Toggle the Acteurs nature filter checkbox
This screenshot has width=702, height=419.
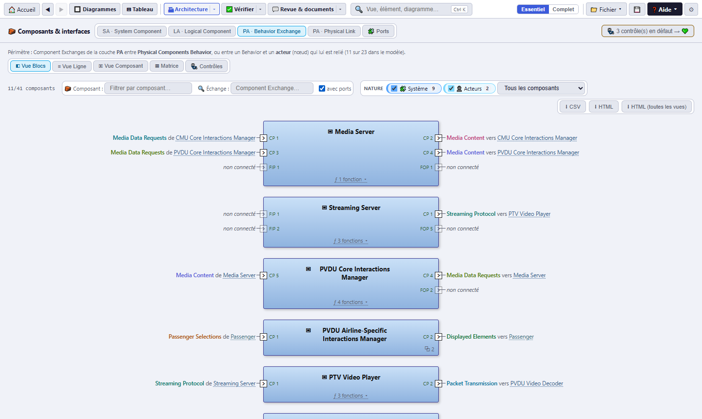451,88
